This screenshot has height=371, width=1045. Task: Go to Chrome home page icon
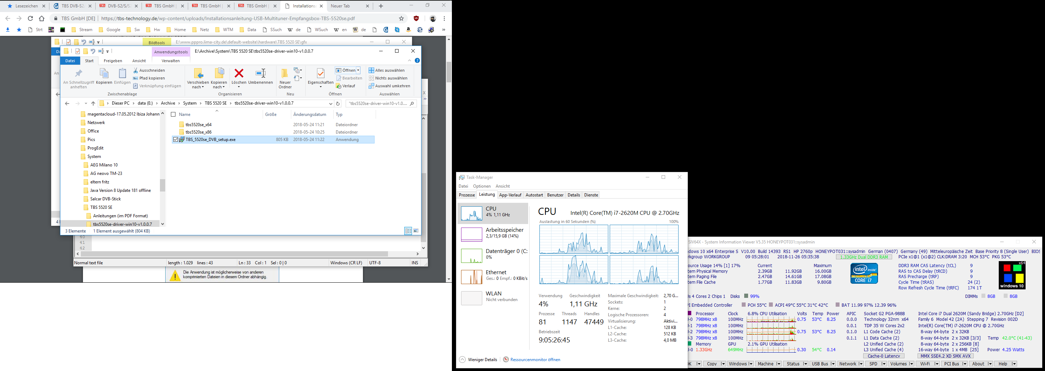coord(41,18)
